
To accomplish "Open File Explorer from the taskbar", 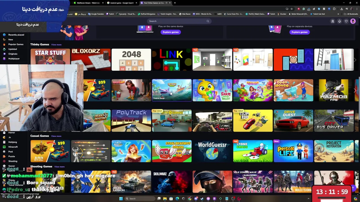I will click(165, 199).
